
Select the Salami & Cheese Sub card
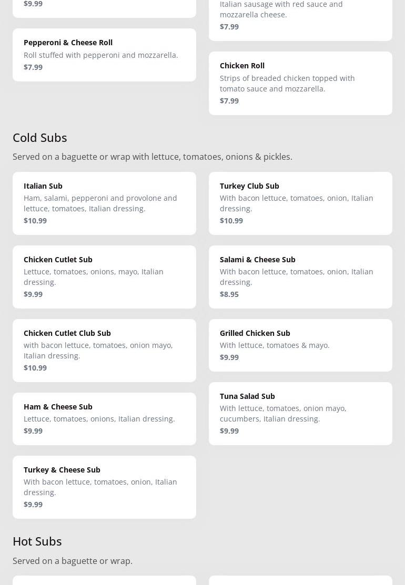point(300,276)
